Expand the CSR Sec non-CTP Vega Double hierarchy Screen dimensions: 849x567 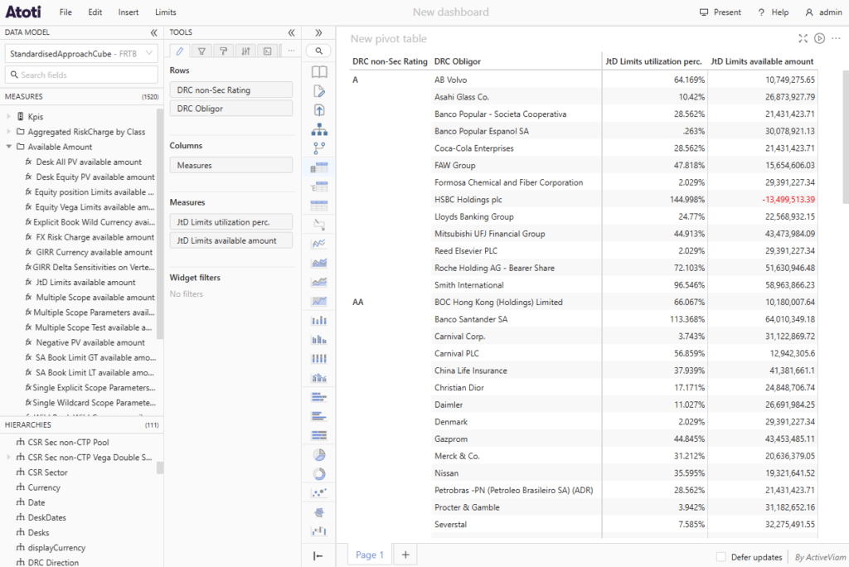coord(8,457)
